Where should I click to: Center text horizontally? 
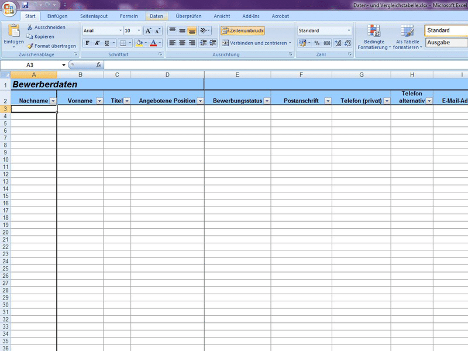tap(182, 43)
